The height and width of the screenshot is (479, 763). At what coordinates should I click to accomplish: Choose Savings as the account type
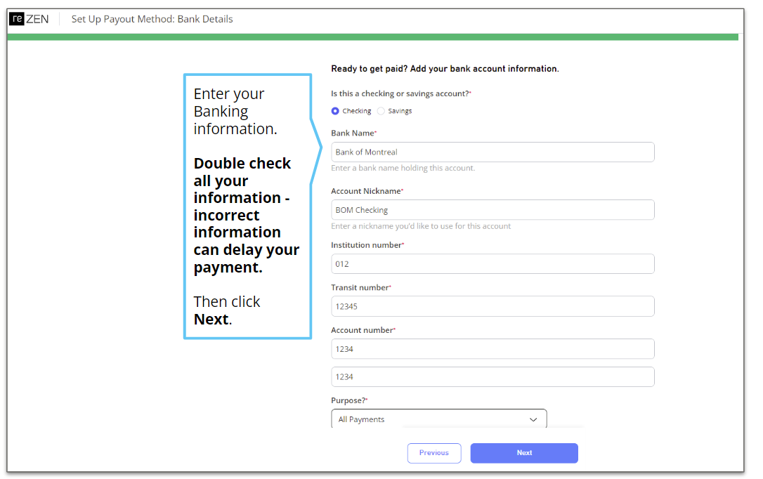coord(380,110)
